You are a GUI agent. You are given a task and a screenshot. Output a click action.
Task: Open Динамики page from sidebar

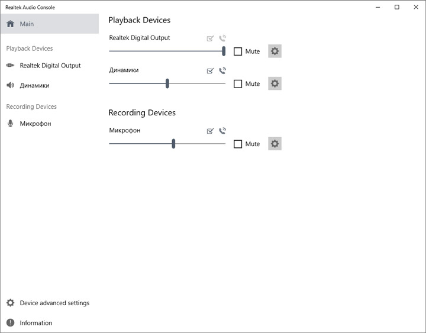pos(34,85)
